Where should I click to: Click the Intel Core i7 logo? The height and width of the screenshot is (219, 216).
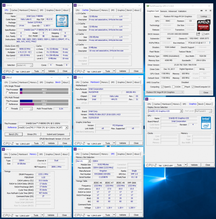(x=62, y=21)
